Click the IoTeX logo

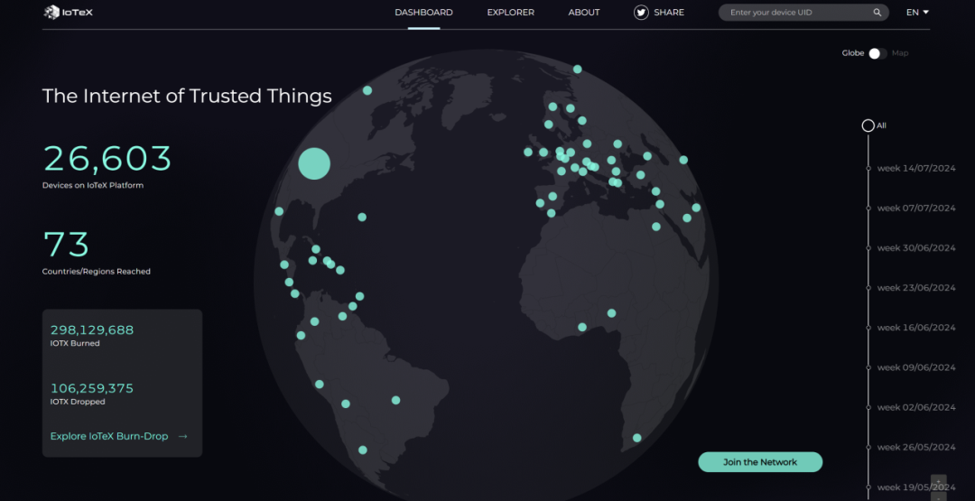click(x=69, y=13)
